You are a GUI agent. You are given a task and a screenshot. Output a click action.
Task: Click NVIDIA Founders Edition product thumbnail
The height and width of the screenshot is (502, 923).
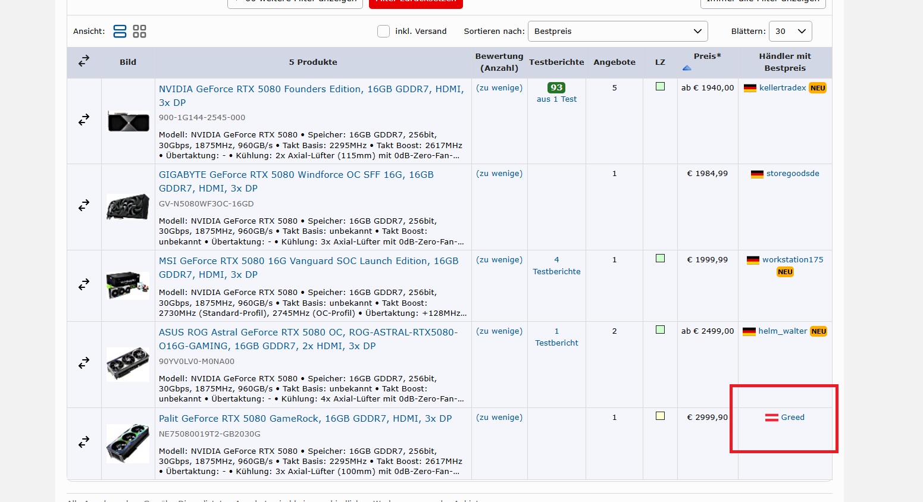pyautogui.click(x=128, y=121)
